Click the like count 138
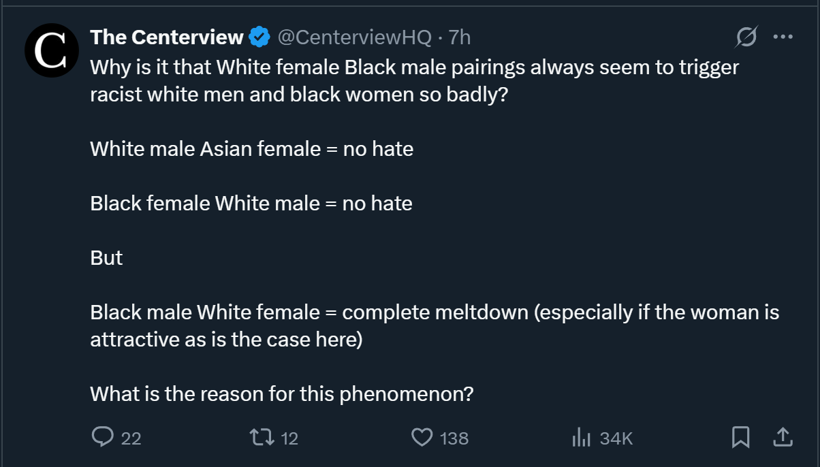 click(x=454, y=438)
